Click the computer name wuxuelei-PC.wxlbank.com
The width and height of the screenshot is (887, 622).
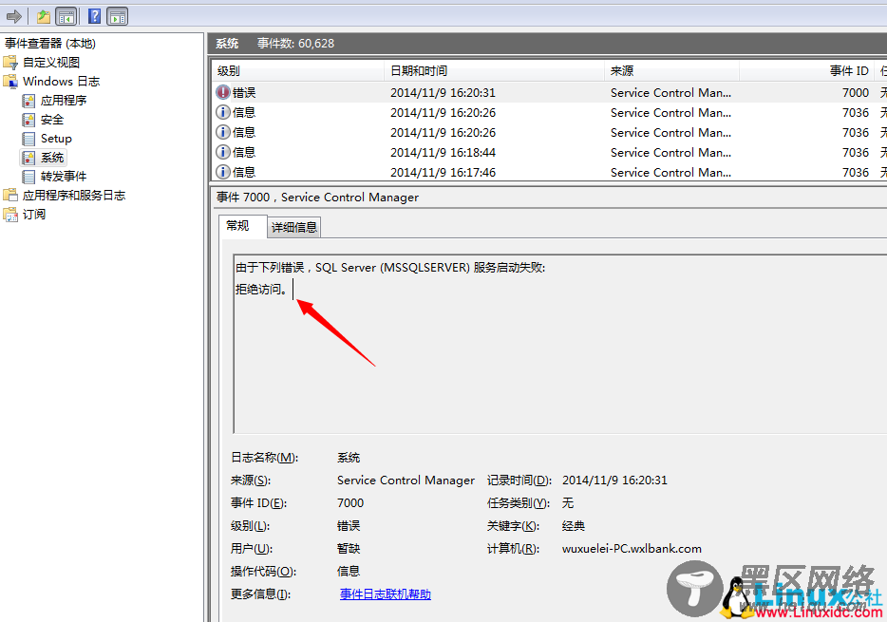click(632, 549)
